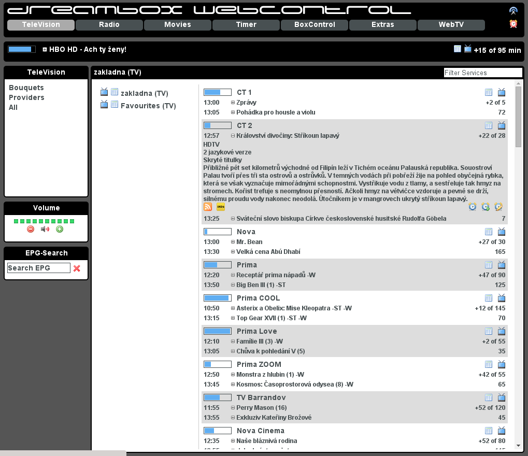This screenshot has width=528, height=456.
Task: Open the EPG icon for Nova
Action: click(x=489, y=232)
